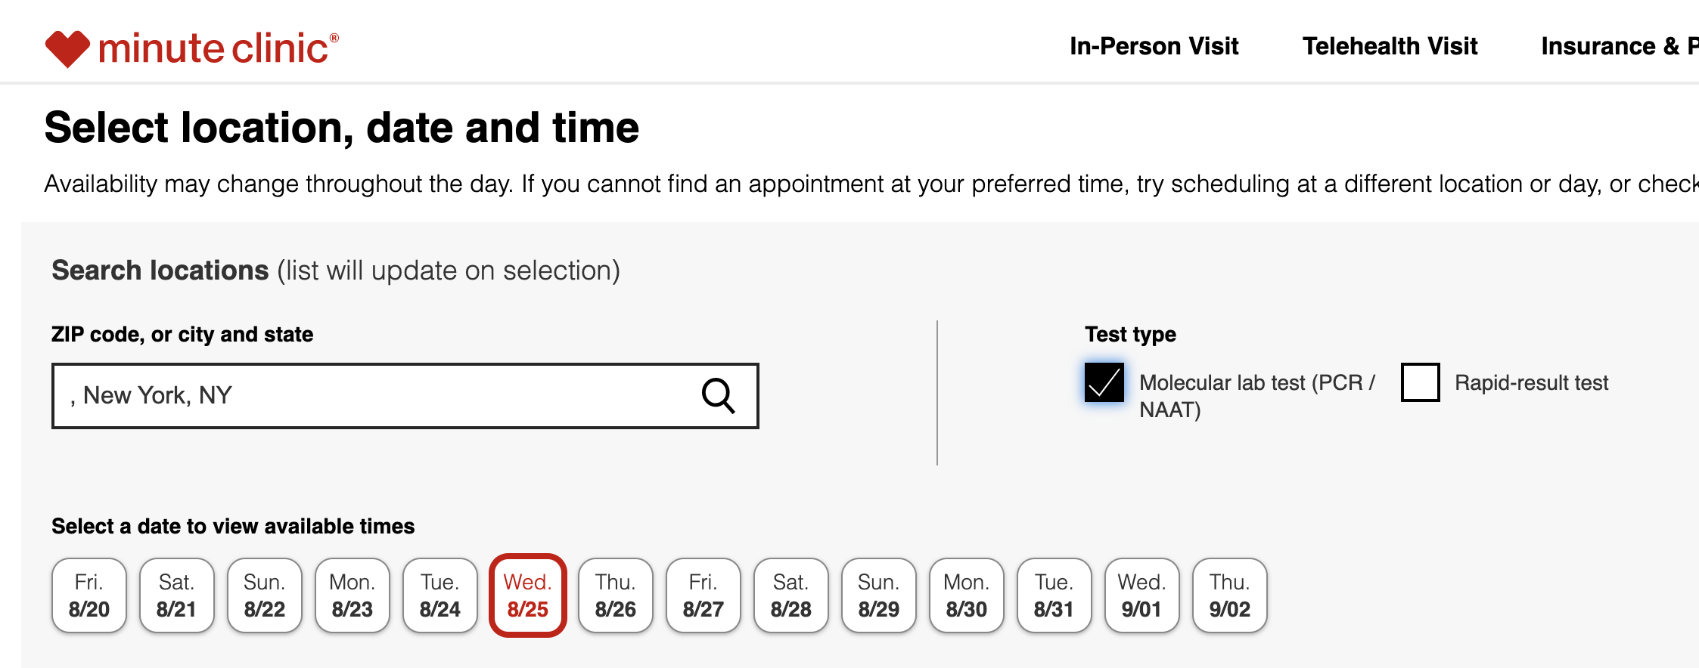1699x668 pixels.
Task: Click the highlighted Wed. 8/25 date
Action: [528, 595]
